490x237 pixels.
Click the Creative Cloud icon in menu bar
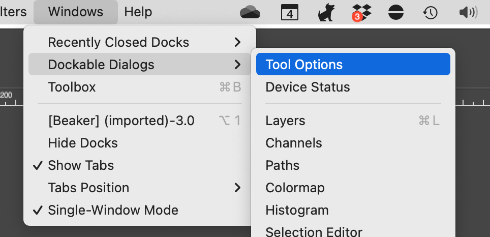pyautogui.click(x=250, y=12)
